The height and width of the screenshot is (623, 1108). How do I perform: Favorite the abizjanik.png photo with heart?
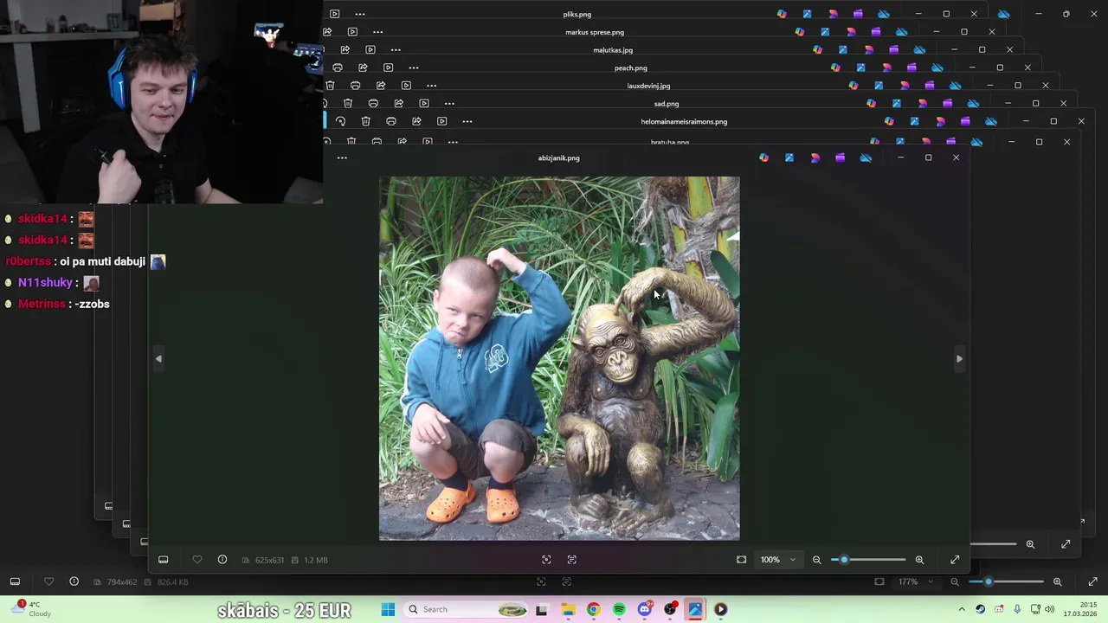click(197, 560)
